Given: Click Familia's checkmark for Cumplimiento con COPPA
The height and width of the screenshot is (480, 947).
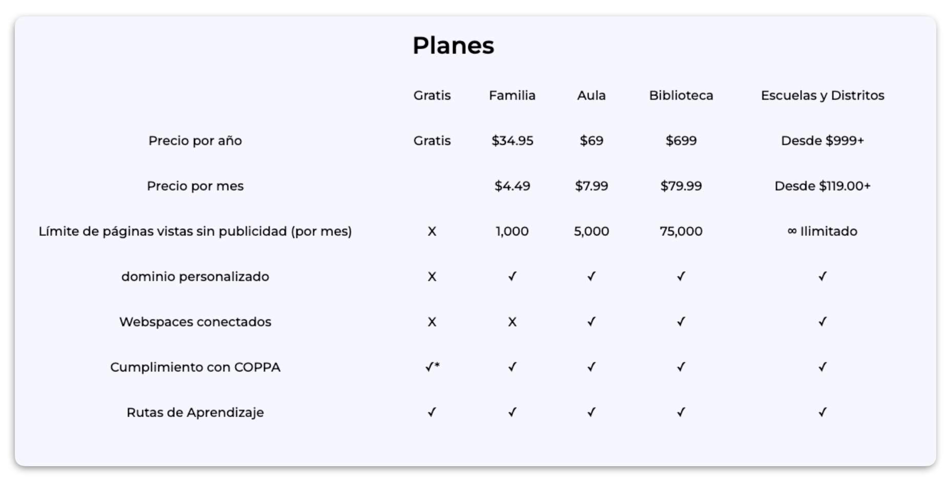Looking at the screenshot, I should [512, 367].
